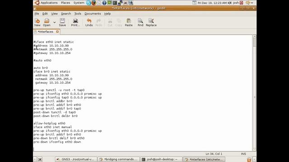Image resolution: width=289 pixels, height=162 pixels.
Task: Open a file with the Open icon
Action: coord(47,22)
